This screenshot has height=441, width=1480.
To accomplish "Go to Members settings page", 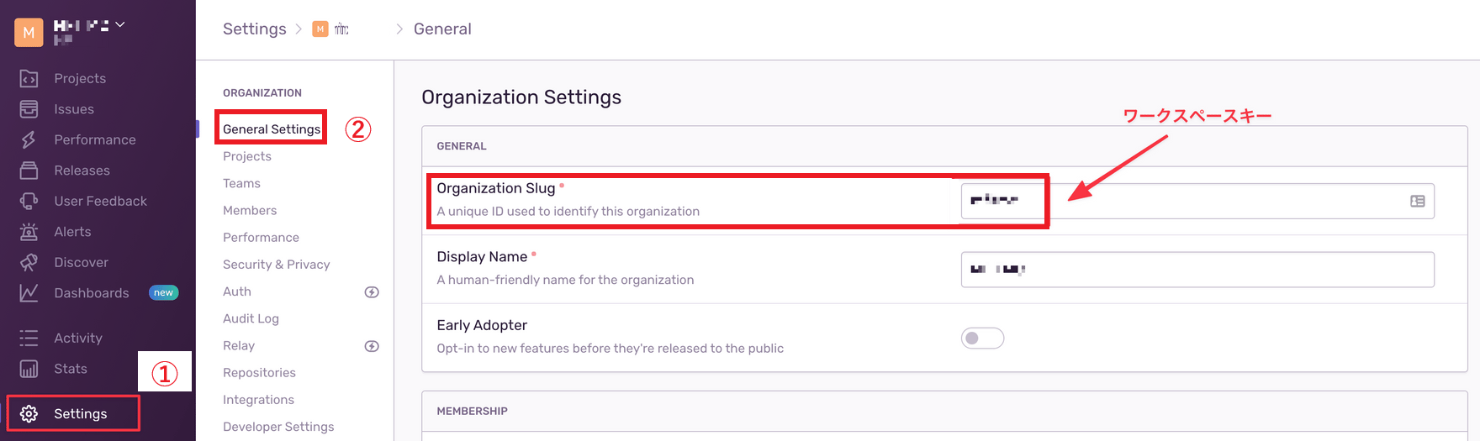I will tap(250, 210).
